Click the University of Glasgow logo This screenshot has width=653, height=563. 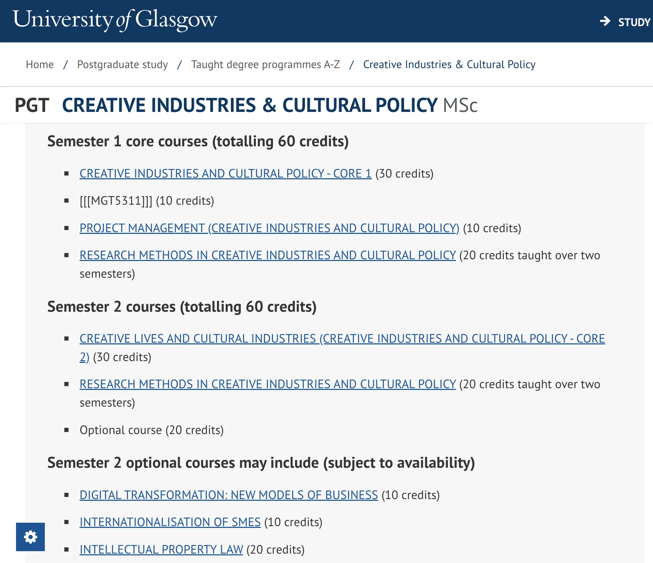tap(115, 19)
